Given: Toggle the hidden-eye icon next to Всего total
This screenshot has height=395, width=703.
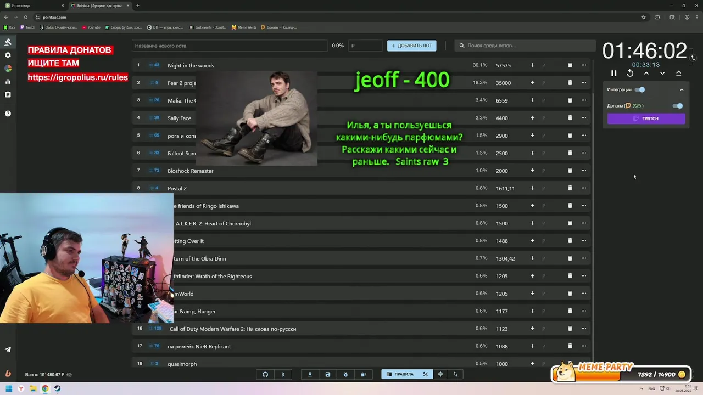Looking at the screenshot, I should point(69,375).
